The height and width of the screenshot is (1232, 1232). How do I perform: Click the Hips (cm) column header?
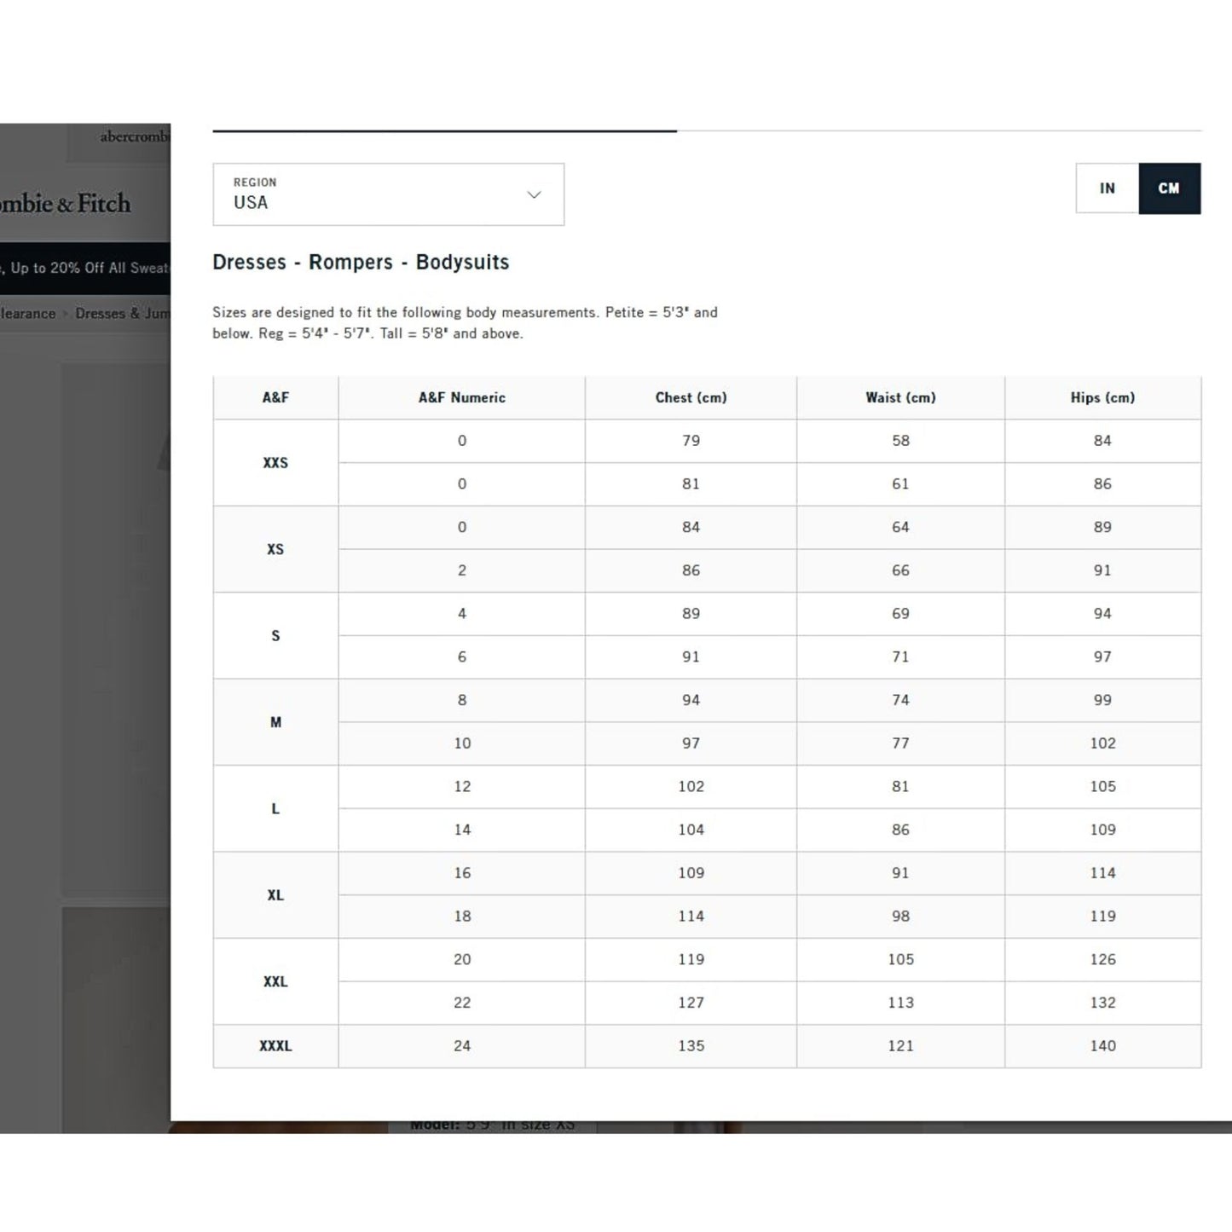coord(1102,397)
